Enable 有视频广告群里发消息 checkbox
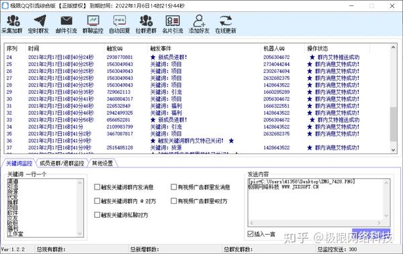Screen dimensions: 403x254 click(174, 187)
